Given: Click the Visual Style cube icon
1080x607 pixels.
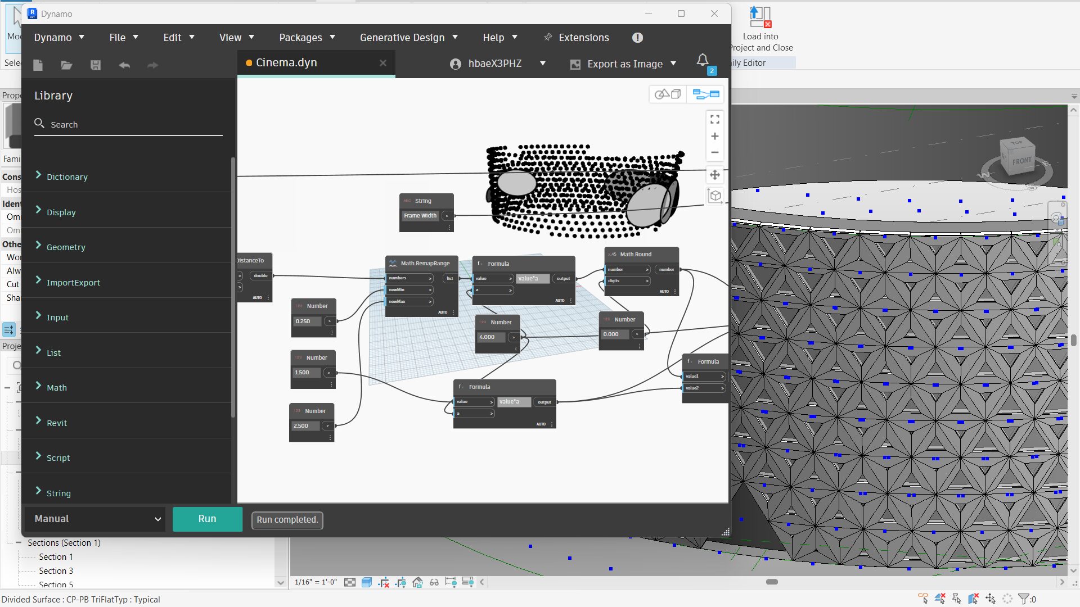Looking at the screenshot, I should coord(367,582).
